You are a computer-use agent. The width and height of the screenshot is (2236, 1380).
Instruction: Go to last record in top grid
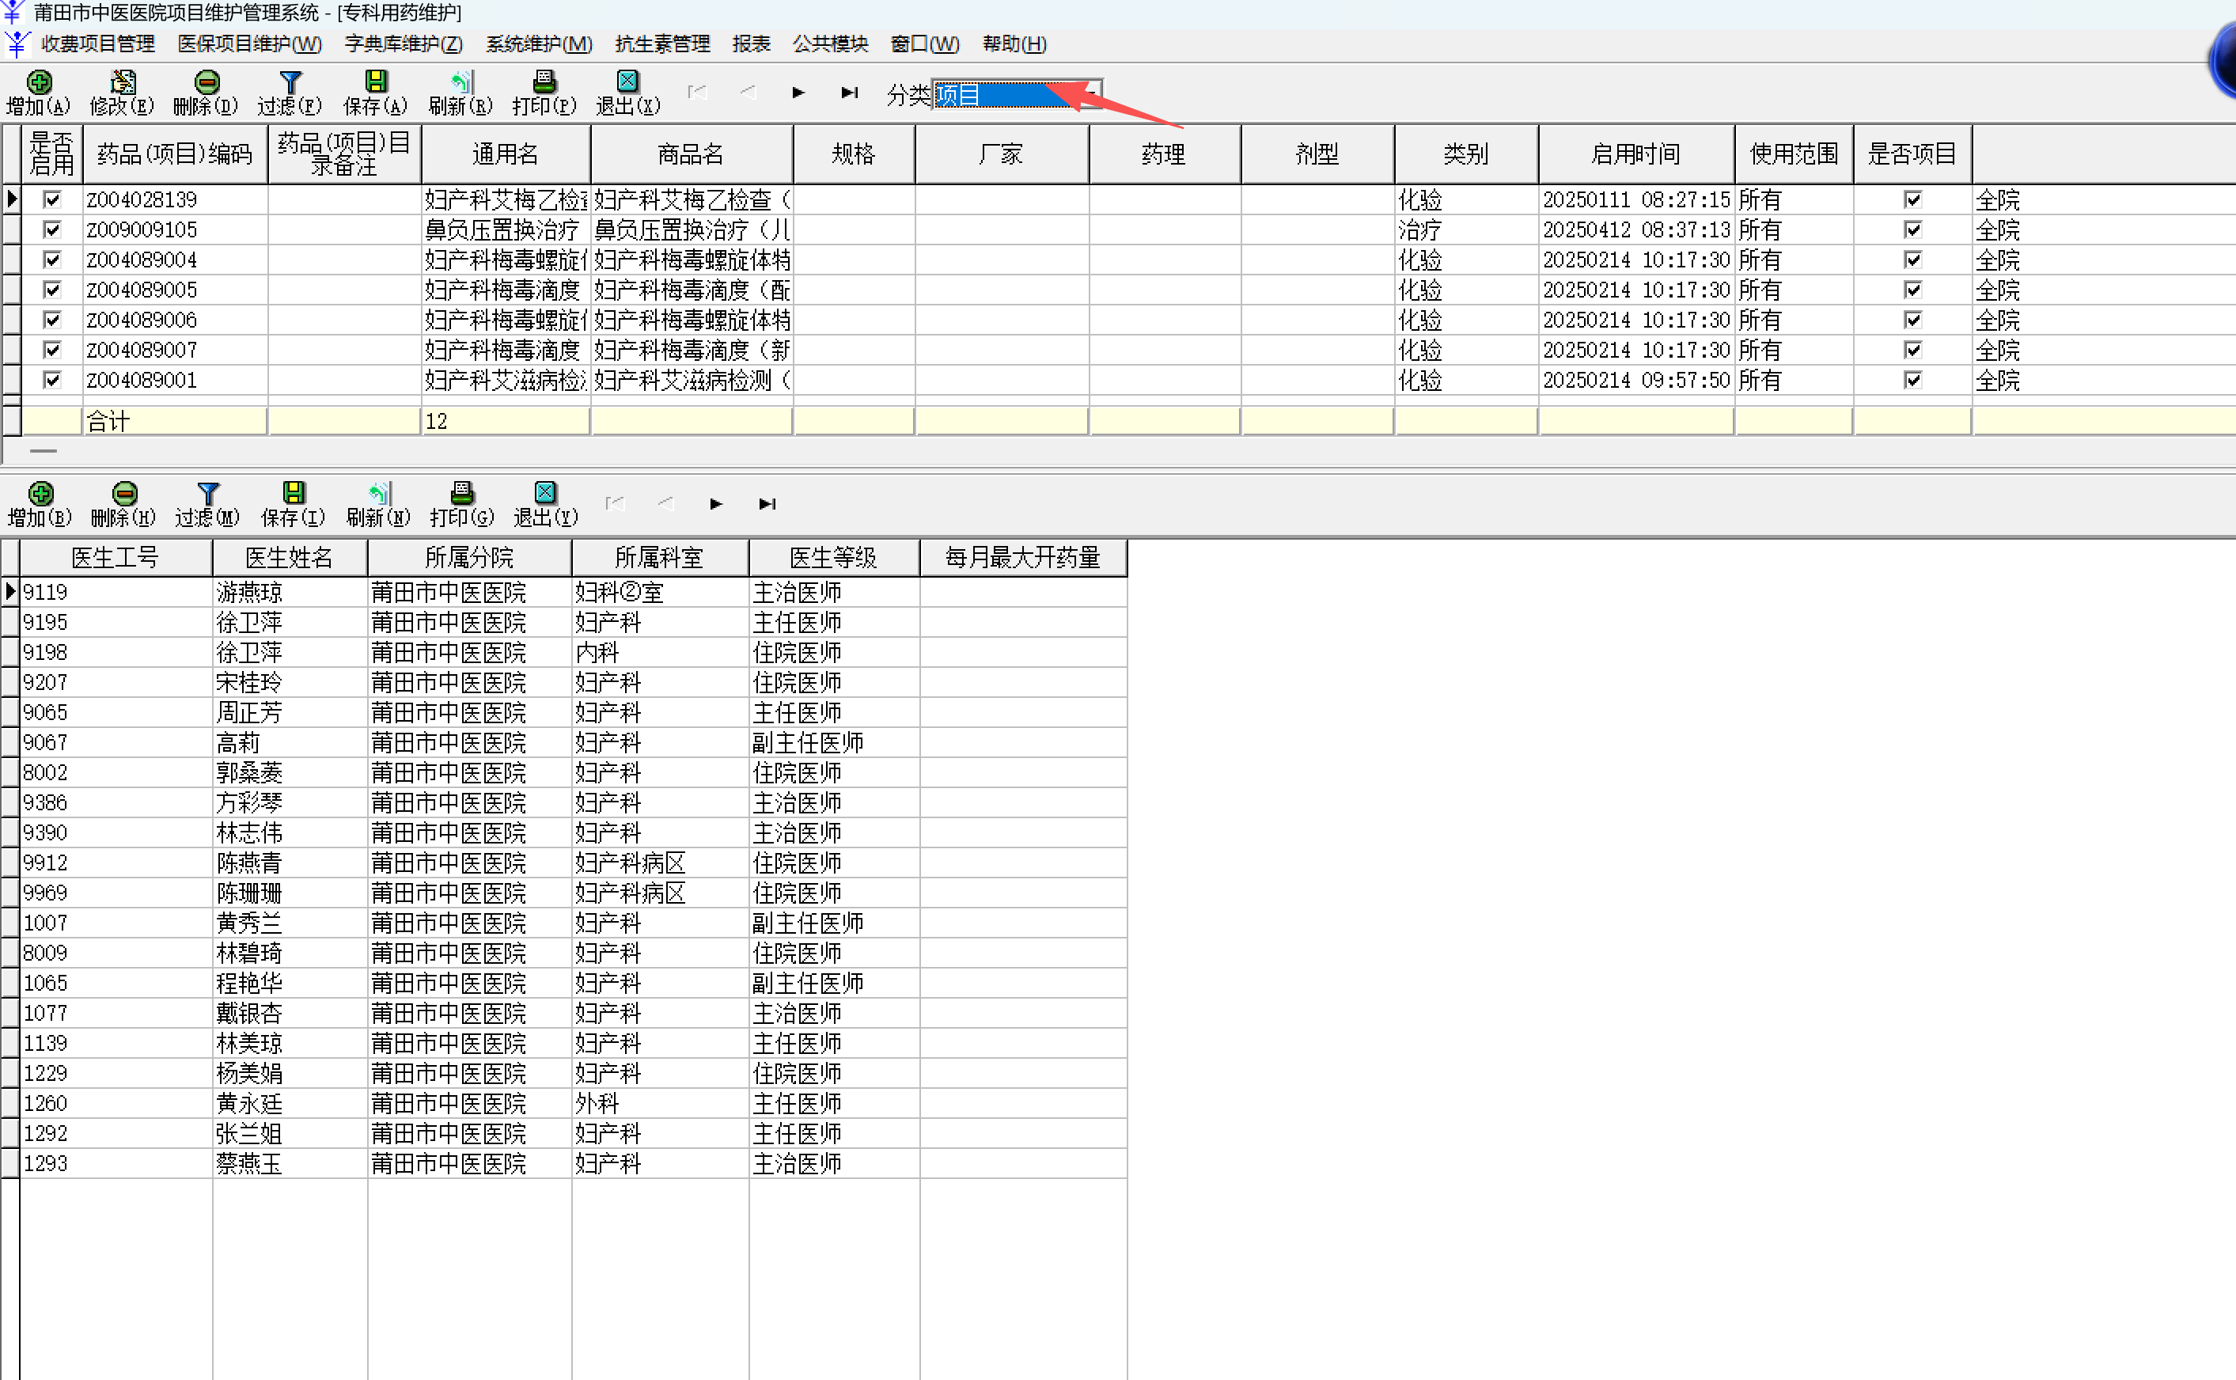coord(849,92)
